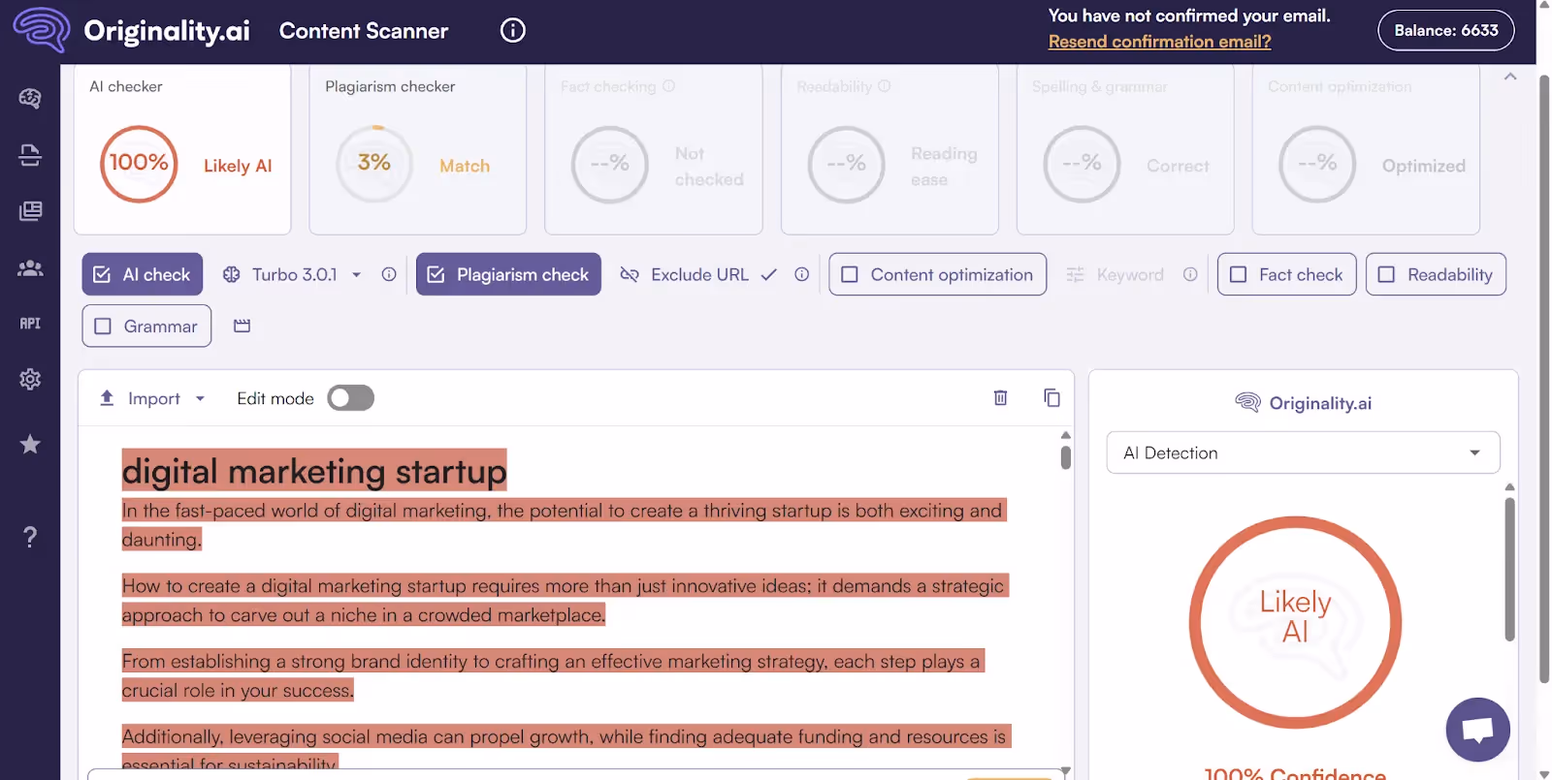This screenshot has width=1552, height=780.
Task: Select the Plagiarism checker result card
Action: click(x=418, y=149)
